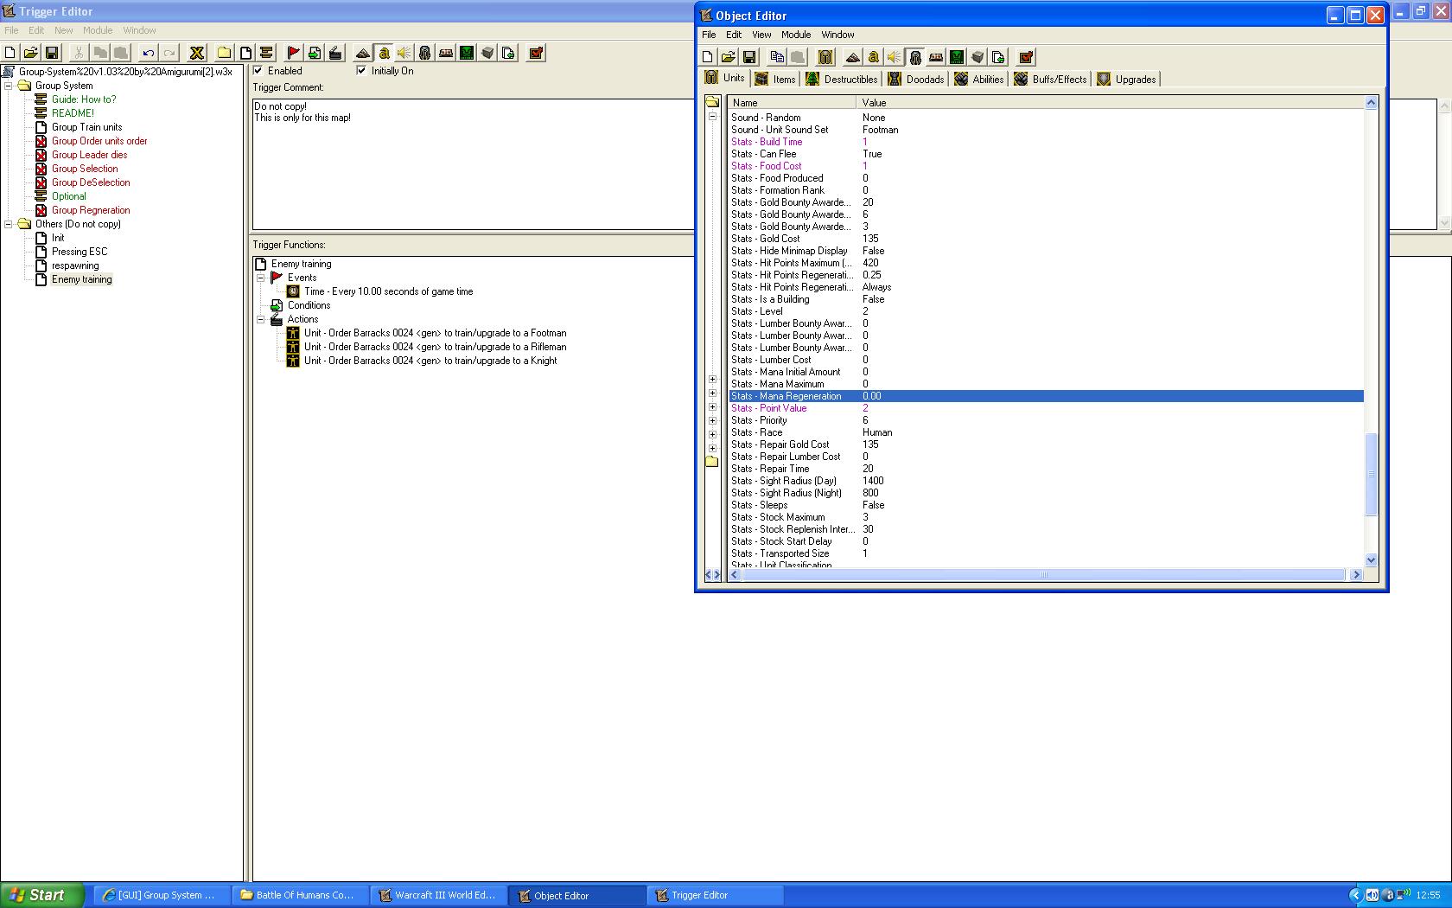Image resolution: width=1452 pixels, height=908 pixels.
Task: Open Sound Editor from Object Editor toolbar
Action: coord(895,57)
